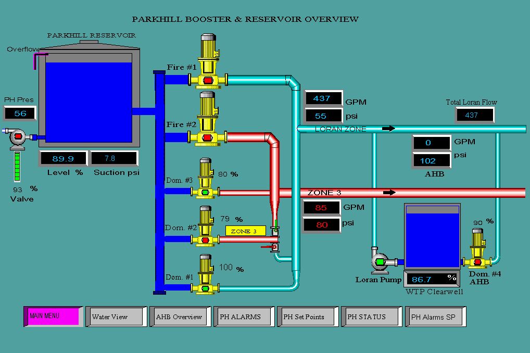Show the PH STATUS screen
The width and height of the screenshot is (530, 353).
[x=372, y=317]
